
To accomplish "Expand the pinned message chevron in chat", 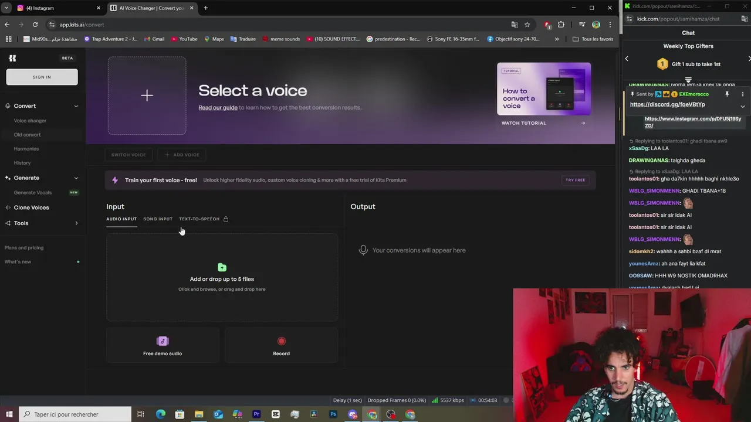I will pos(742,107).
